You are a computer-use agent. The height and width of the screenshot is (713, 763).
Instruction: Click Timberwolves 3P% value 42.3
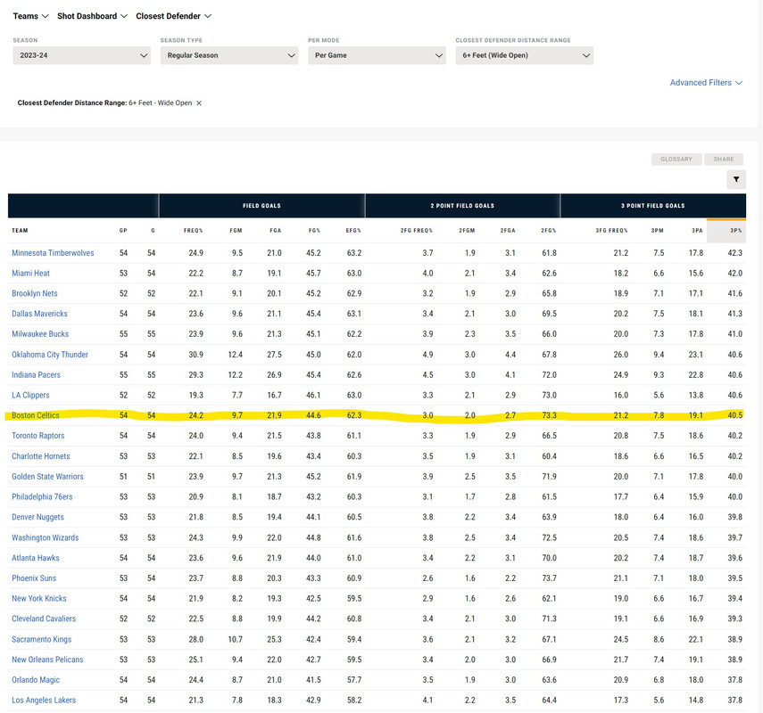point(734,253)
